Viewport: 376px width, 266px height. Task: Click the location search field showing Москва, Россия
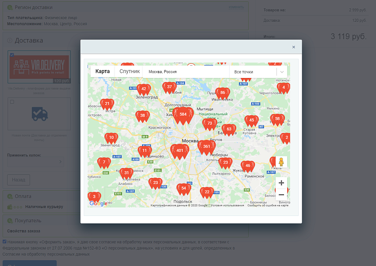pyautogui.click(x=186, y=72)
